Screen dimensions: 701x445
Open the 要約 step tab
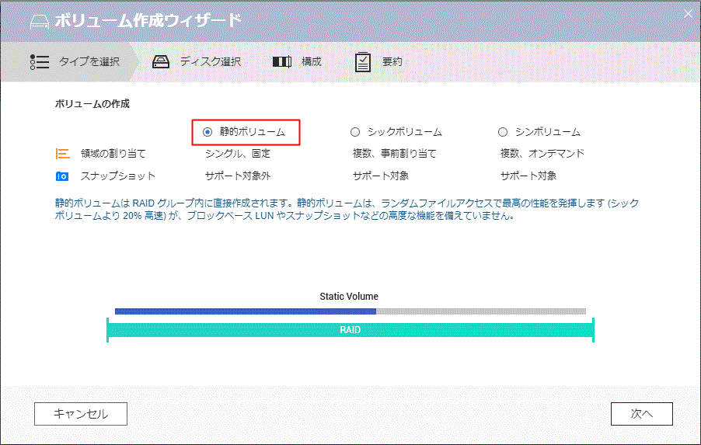click(x=378, y=61)
